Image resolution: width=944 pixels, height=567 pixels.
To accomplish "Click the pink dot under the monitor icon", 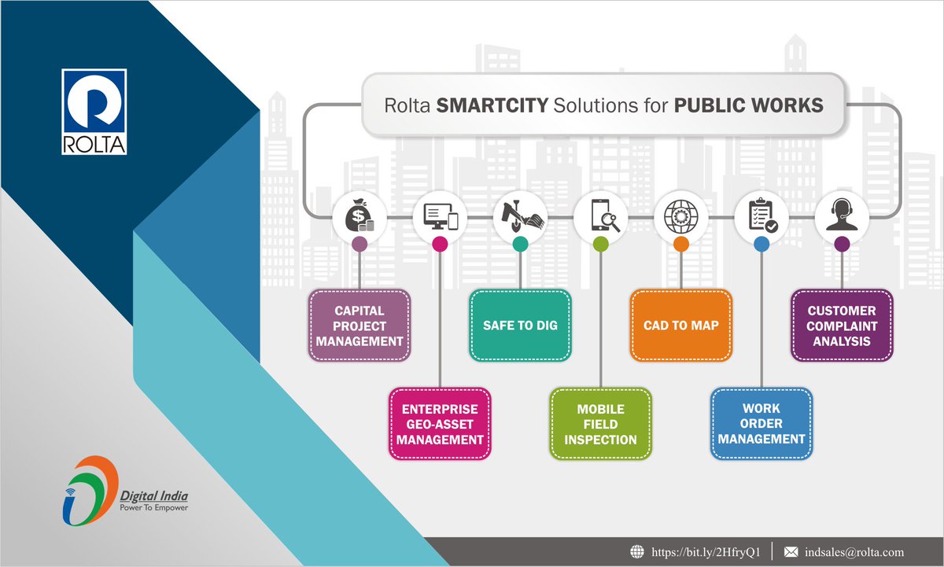I will point(440,245).
